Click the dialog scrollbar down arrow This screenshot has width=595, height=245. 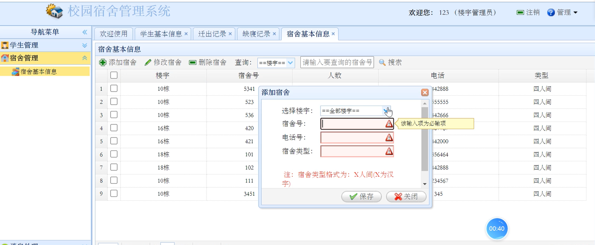coord(425,184)
